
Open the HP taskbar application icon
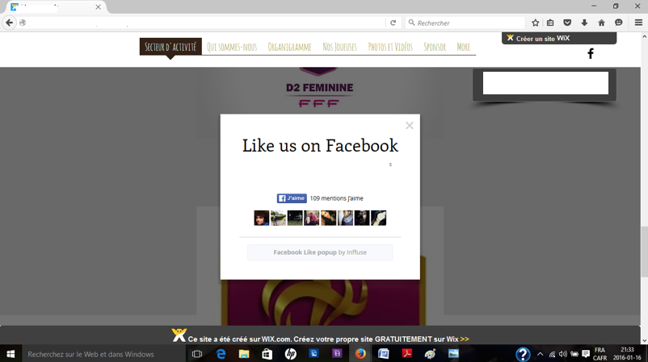click(x=291, y=354)
